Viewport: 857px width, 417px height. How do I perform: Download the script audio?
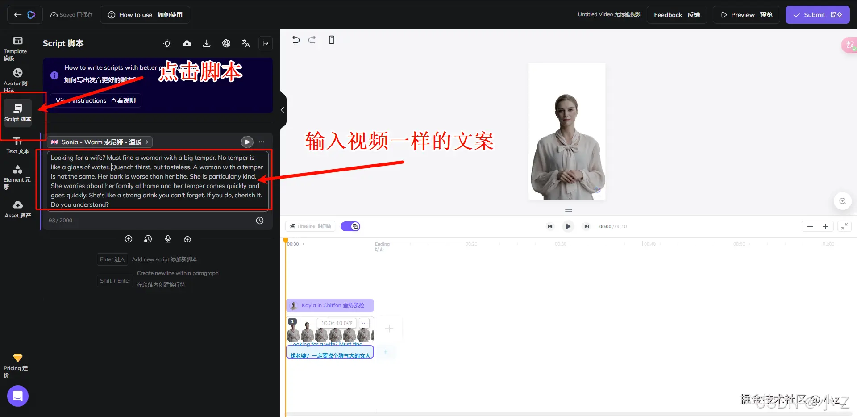click(x=206, y=43)
